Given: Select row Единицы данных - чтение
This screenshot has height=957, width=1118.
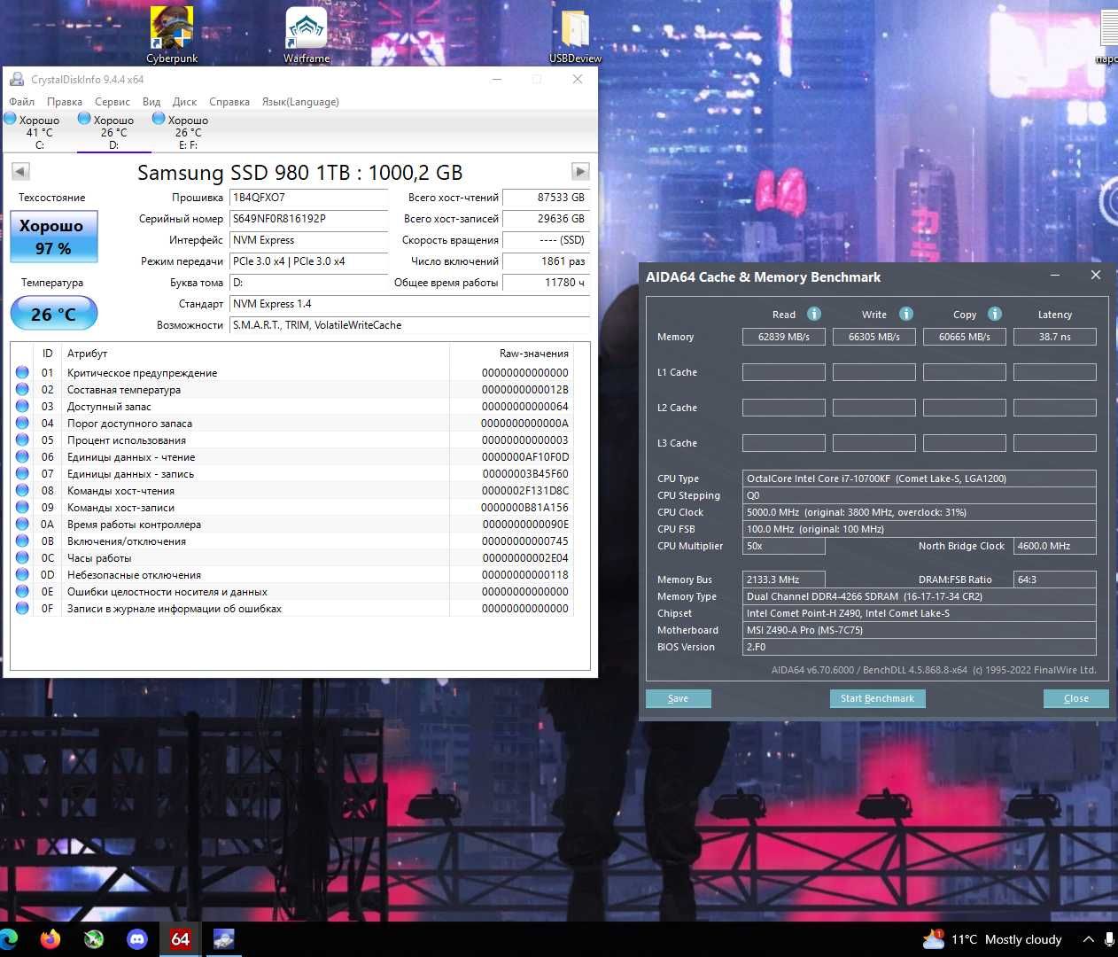Looking at the screenshot, I should click(292, 456).
